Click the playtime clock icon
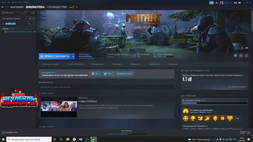This screenshot has height=142, width=253. click(134, 56)
